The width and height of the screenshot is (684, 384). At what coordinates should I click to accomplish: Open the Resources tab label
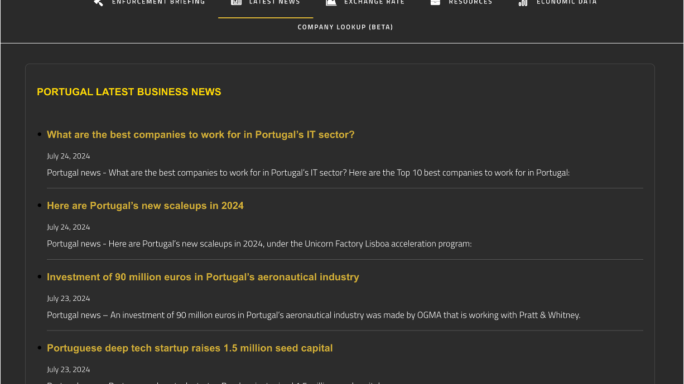470,3
